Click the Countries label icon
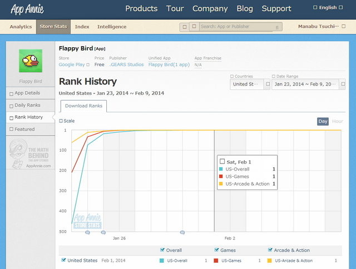Viewport: 356px width, 269px height. (232, 76)
